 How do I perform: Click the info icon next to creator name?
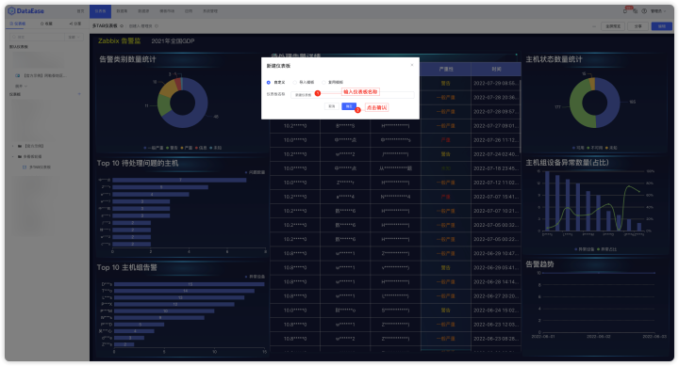tap(157, 26)
